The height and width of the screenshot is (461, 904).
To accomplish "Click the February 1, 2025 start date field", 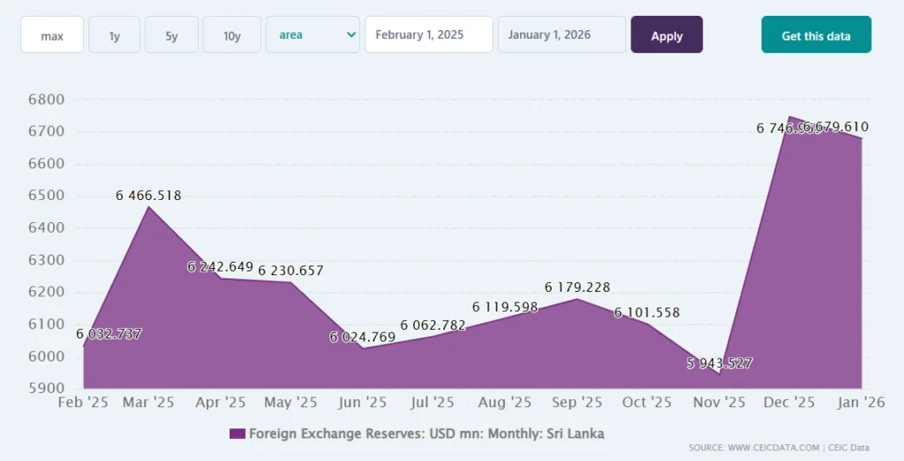I will point(428,35).
